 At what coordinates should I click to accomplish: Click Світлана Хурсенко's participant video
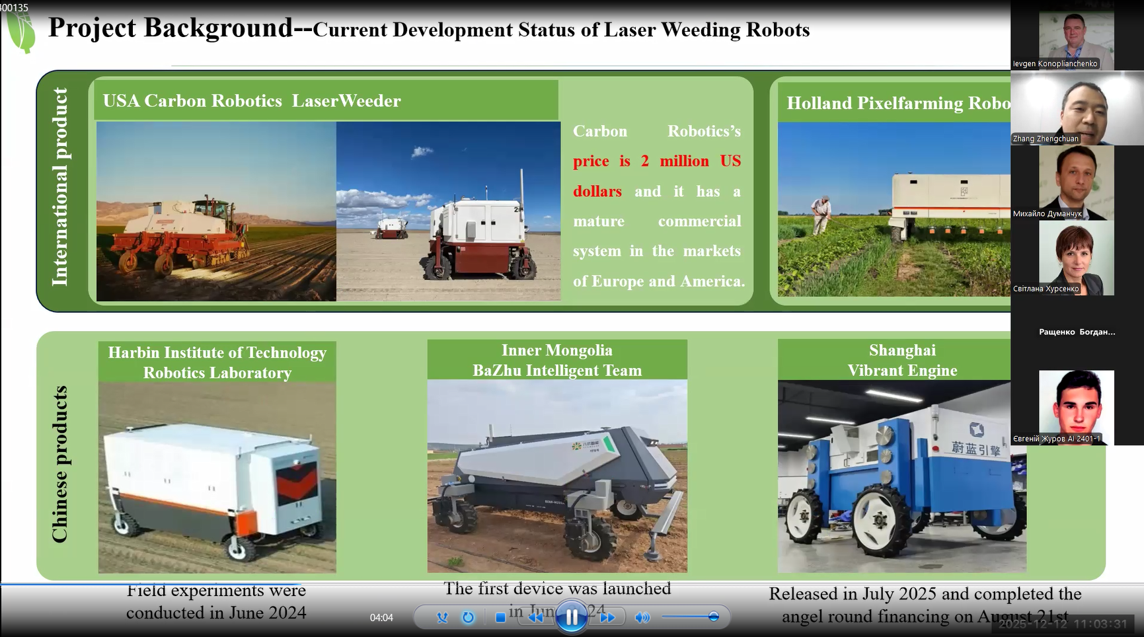(x=1076, y=258)
